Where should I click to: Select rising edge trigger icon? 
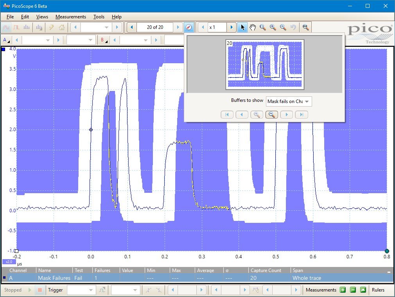point(148,290)
